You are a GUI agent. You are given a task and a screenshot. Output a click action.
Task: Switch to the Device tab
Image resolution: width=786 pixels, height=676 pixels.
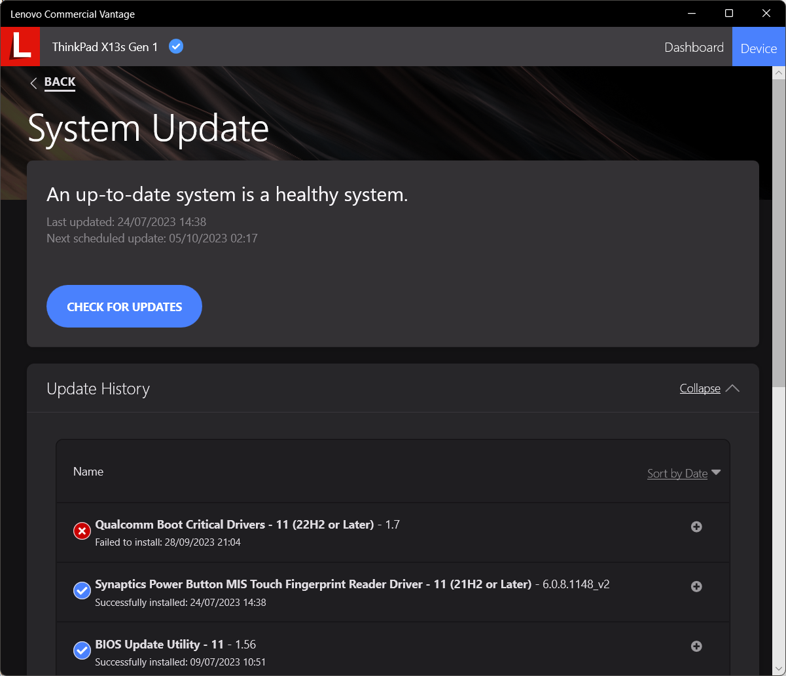[x=759, y=47]
